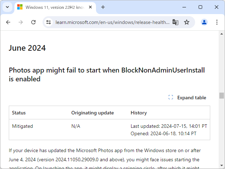Open site information icon in address bar

click(49, 22)
